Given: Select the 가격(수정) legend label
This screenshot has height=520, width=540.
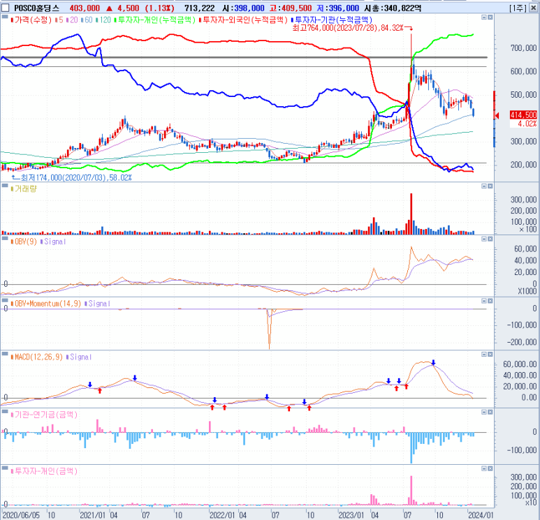Looking at the screenshot, I should coord(32,20).
